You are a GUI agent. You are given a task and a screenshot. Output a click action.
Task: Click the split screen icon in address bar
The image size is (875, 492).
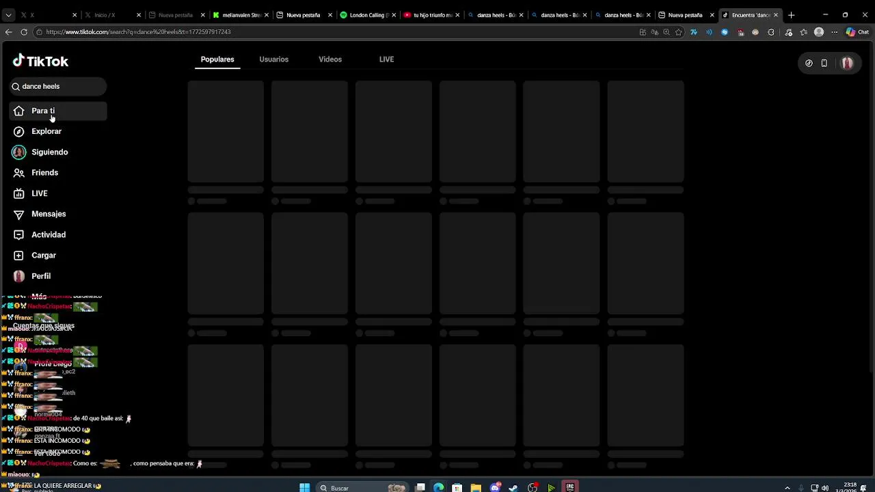[x=643, y=32]
